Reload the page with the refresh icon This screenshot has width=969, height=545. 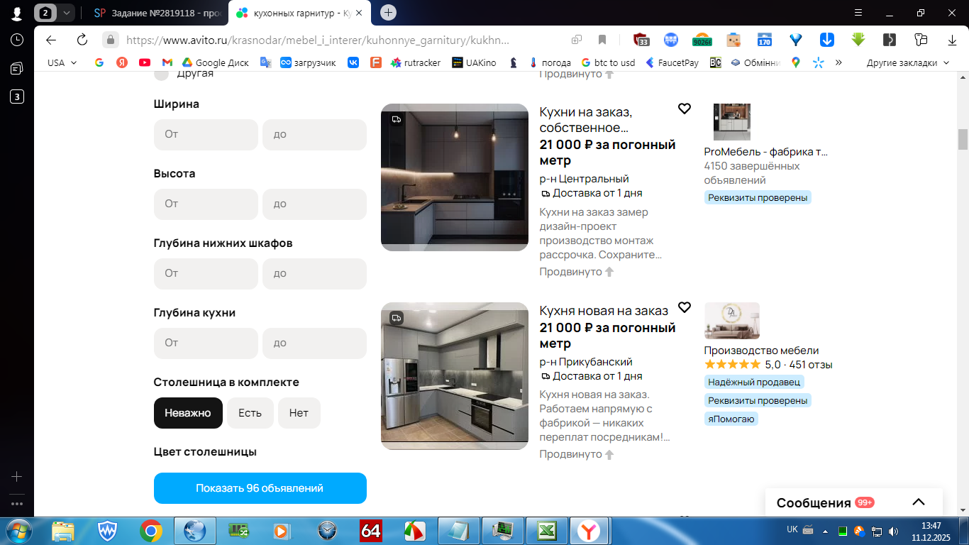tap(82, 40)
